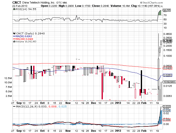Viewport: 176px width, 133px height.
Task: Click the 0.033 MACD value tag
Action: pyautogui.click(x=167, y=106)
